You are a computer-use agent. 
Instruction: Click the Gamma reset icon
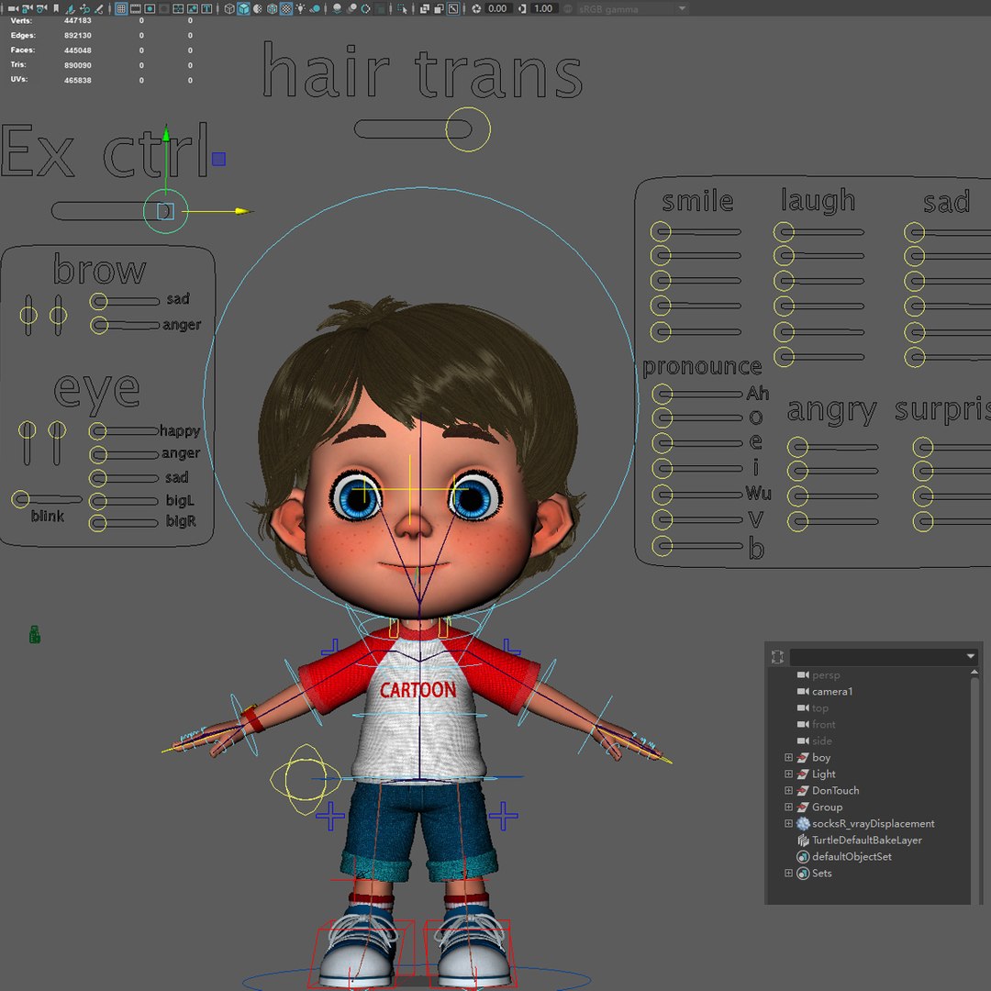point(522,9)
